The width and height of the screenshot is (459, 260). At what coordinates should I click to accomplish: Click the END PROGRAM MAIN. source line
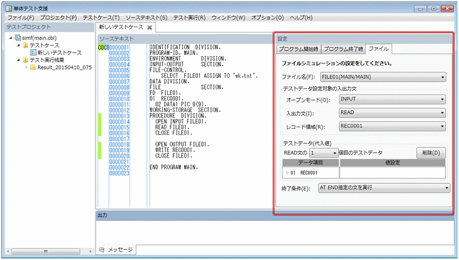[x=174, y=167]
